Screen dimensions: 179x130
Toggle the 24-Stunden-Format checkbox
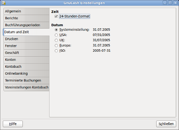click(x=56, y=16)
